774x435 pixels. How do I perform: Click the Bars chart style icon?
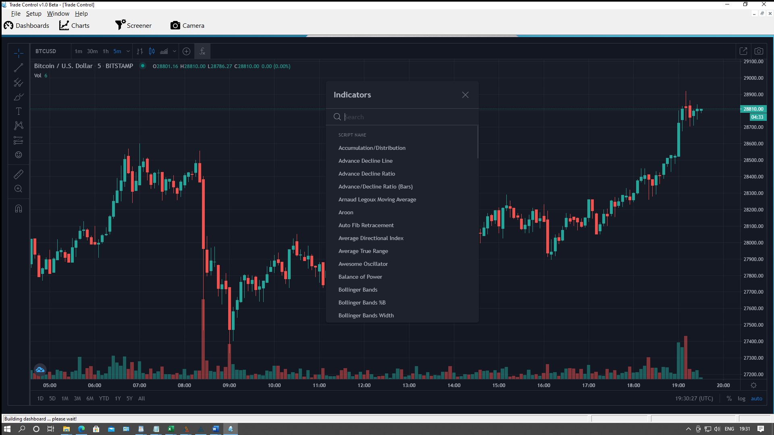(140, 51)
